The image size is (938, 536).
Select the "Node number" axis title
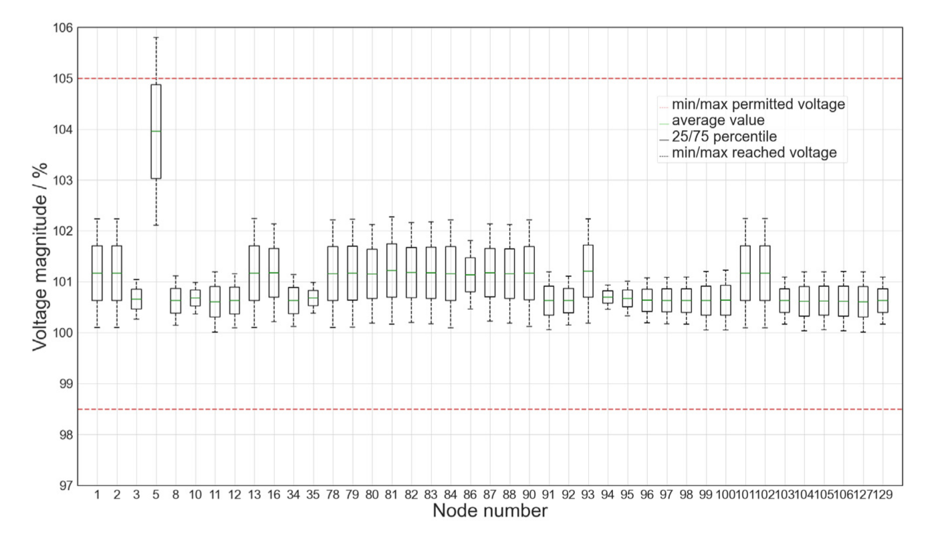(x=490, y=512)
